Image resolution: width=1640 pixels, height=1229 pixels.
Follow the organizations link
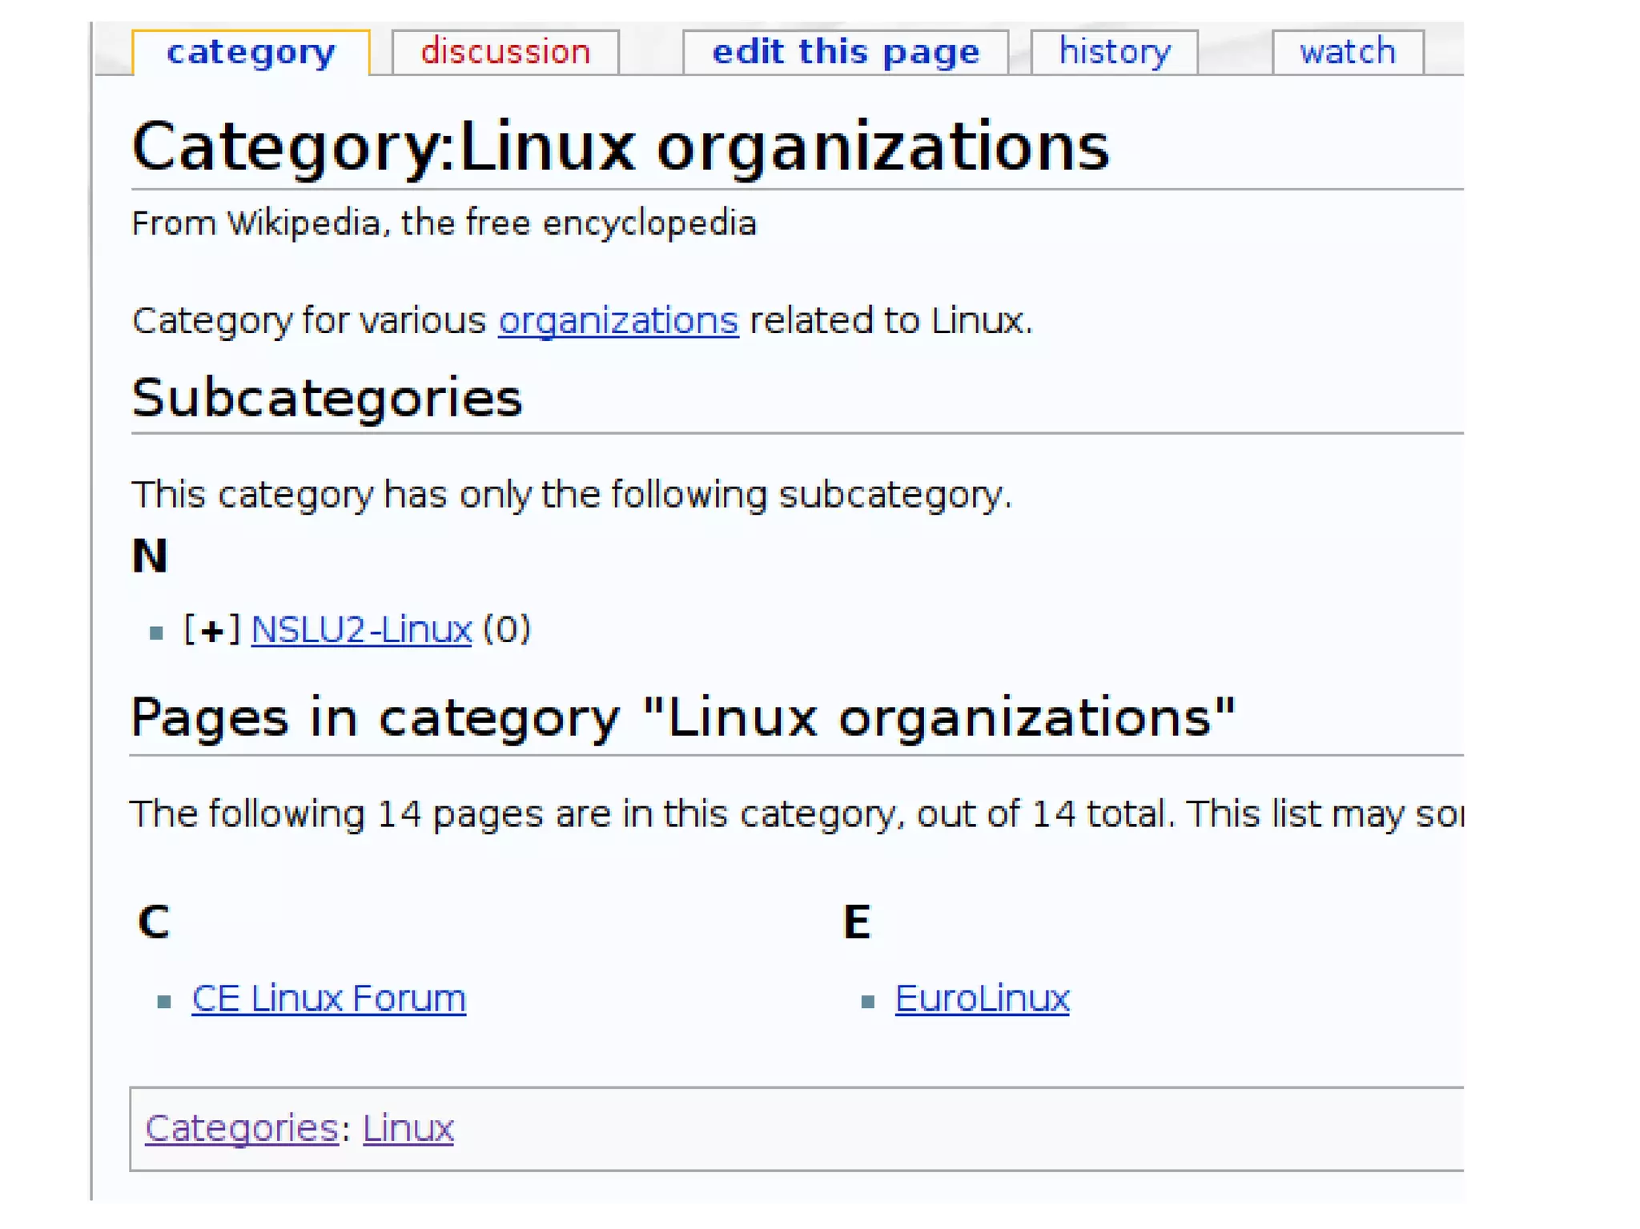point(618,321)
